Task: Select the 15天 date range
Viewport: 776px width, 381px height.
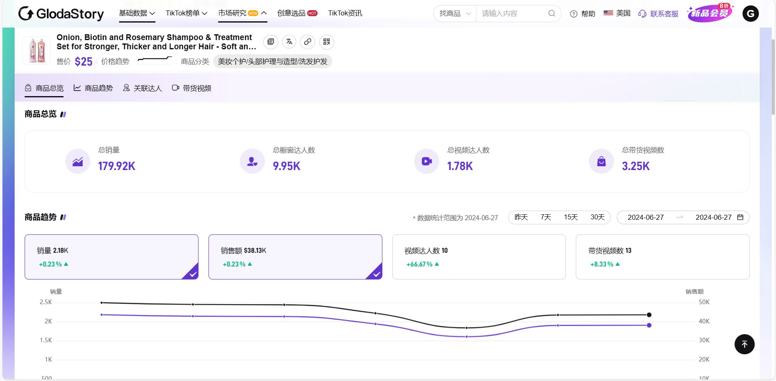Action: point(571,217)
